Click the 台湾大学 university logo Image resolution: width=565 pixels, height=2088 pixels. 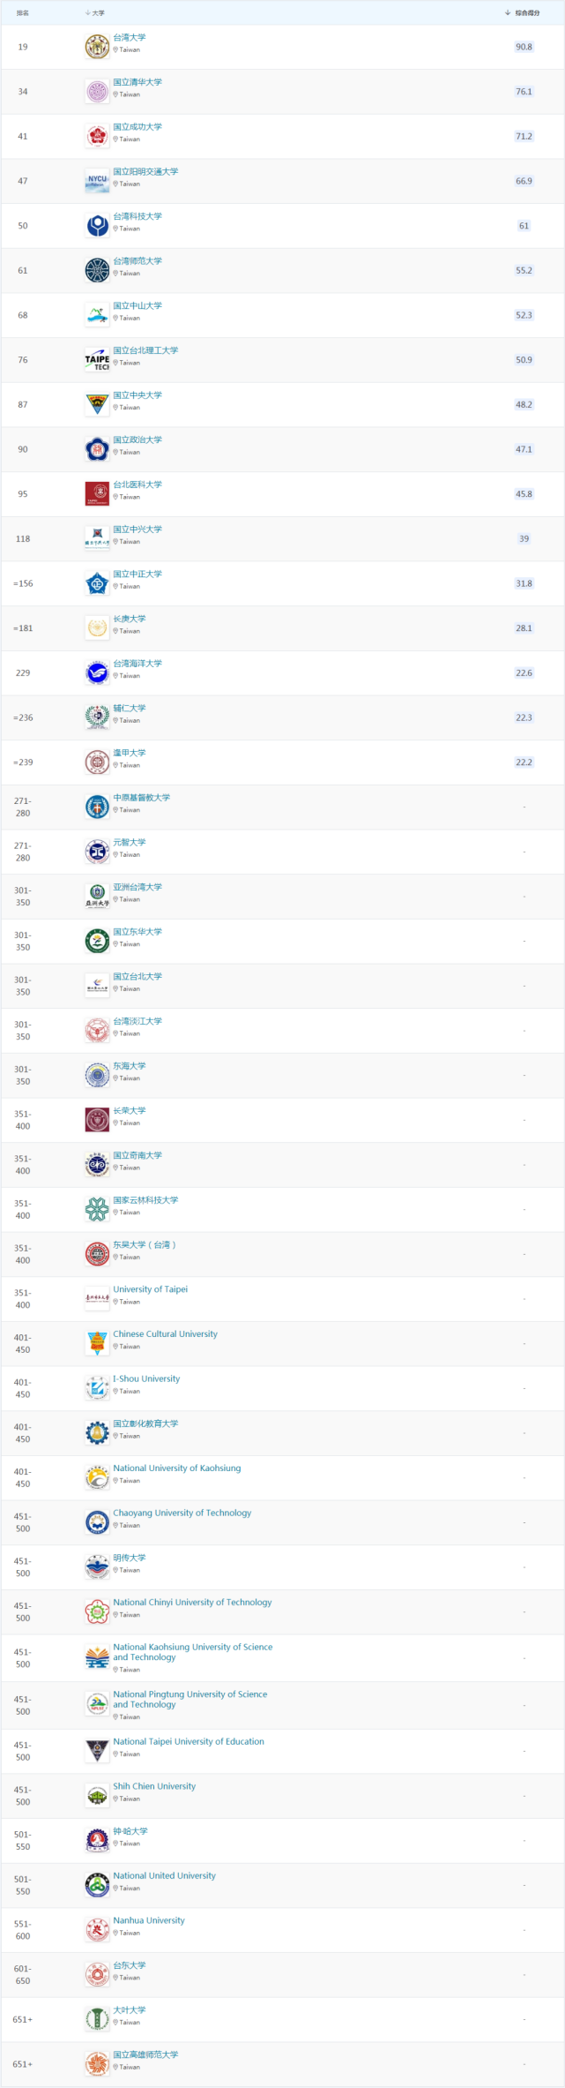(97, 47)
